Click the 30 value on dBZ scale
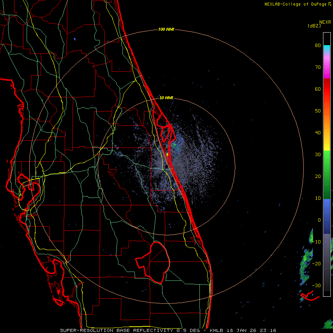 [x=318, y=155]
